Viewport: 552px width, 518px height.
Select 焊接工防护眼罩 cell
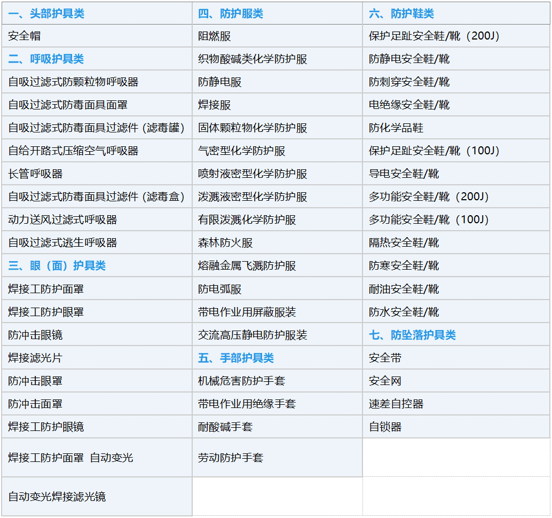[x=97, y=312]
